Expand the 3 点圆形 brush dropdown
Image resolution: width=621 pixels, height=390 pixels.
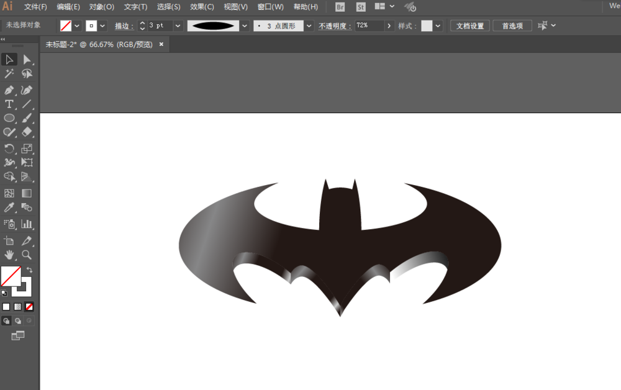309,25
